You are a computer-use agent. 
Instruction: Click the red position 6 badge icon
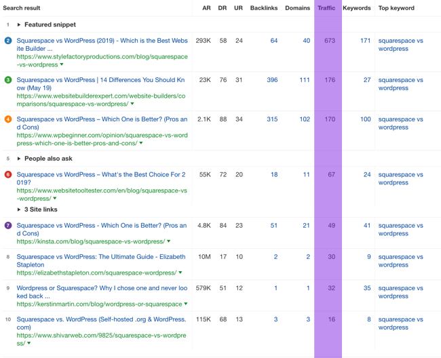point(8,175)
